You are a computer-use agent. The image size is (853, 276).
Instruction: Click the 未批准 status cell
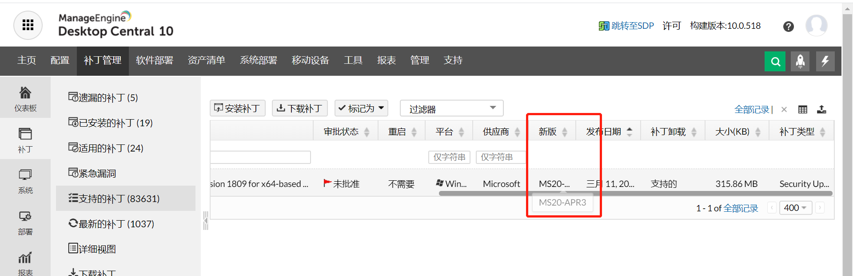[x=342, y=184]
